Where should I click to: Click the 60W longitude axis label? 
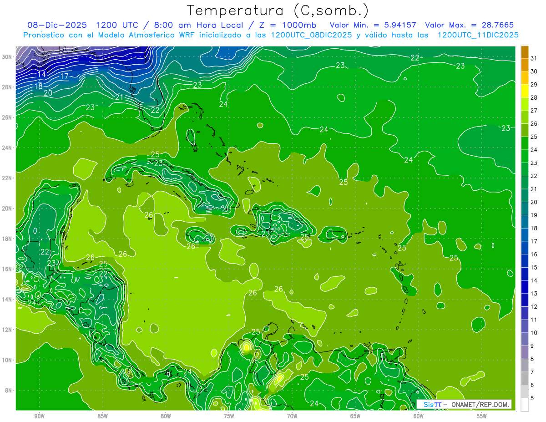pos(418,416)
